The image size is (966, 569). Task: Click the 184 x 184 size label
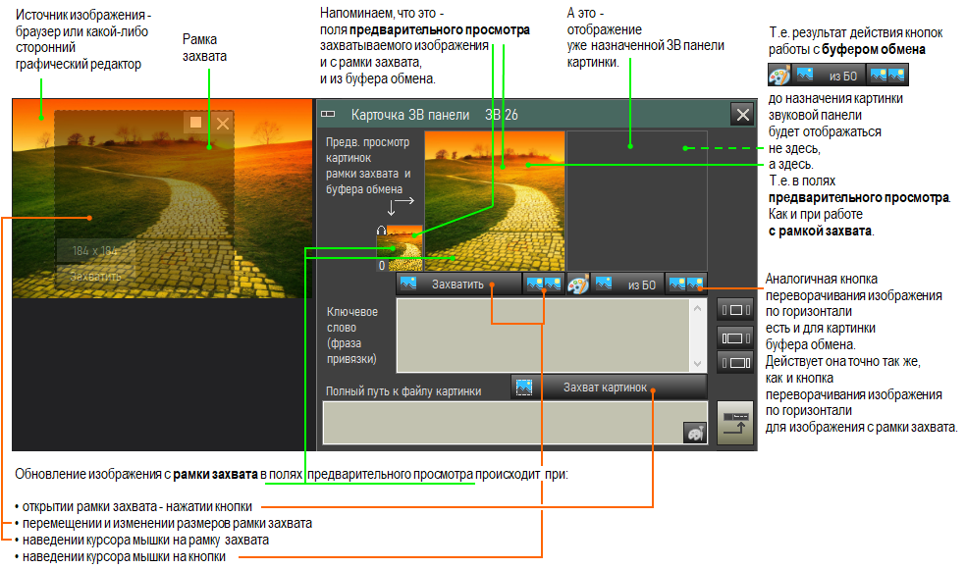[95, 250]
